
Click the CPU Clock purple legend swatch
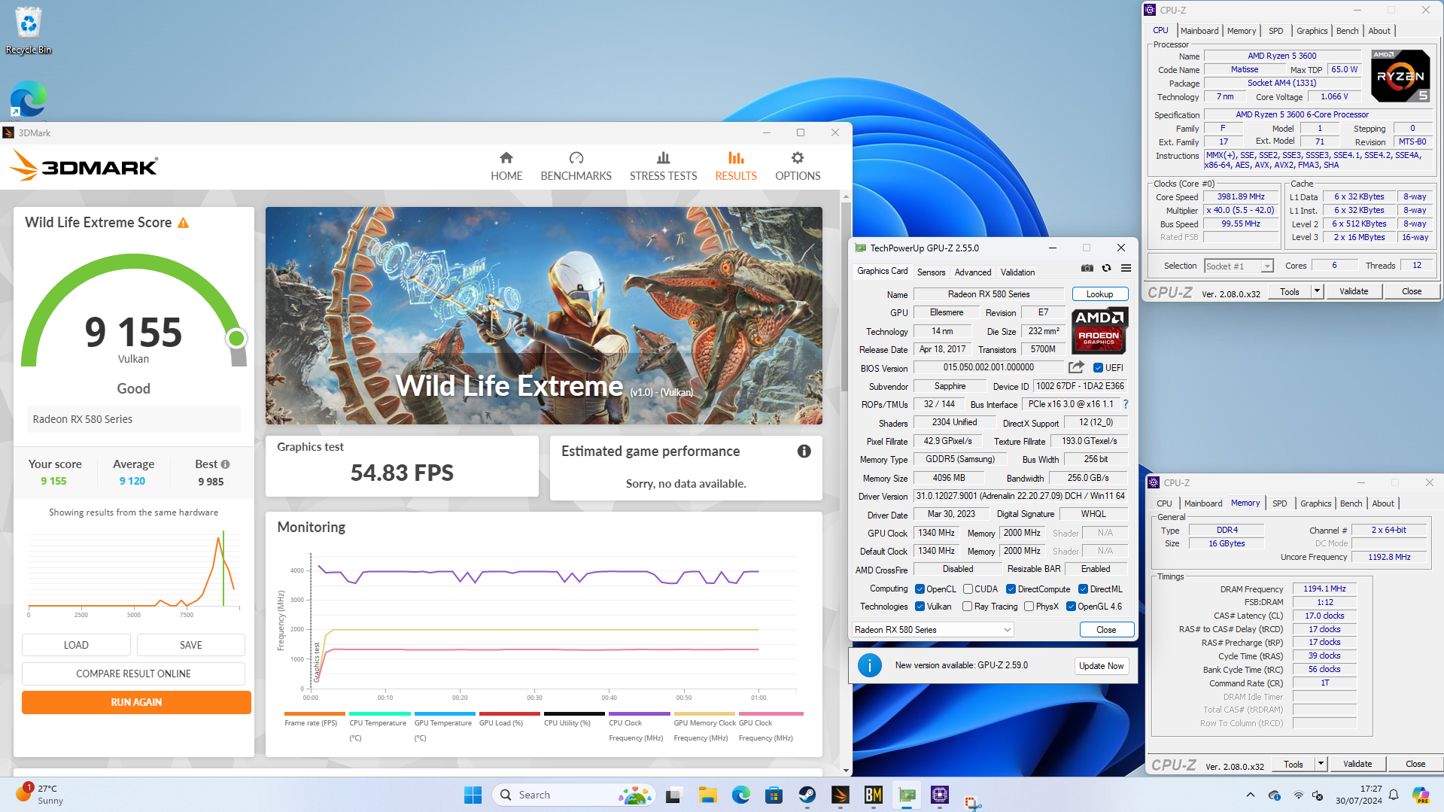(x=639, y=713)
